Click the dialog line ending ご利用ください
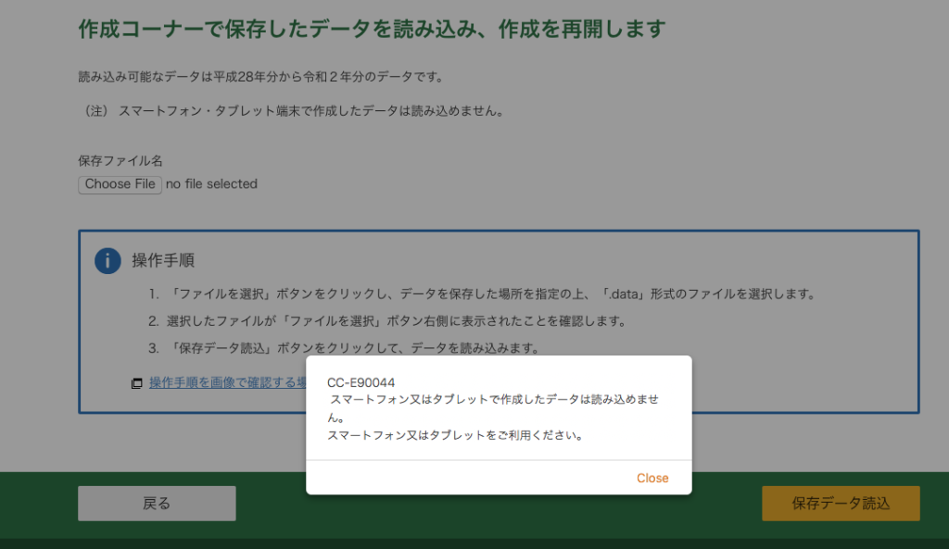 click(x=456, y=435)
